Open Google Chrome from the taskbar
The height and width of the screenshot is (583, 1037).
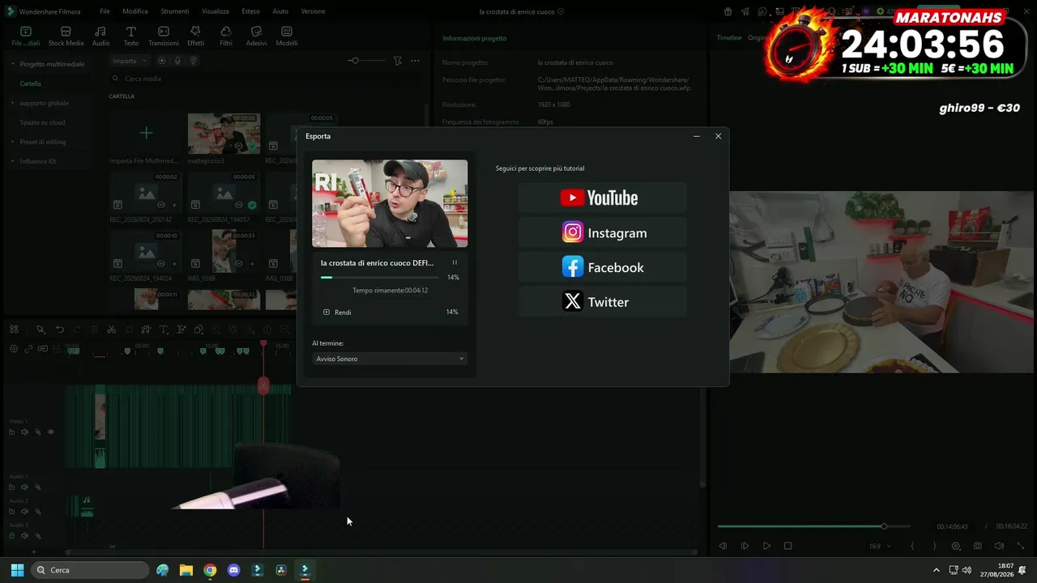[210, 570]
